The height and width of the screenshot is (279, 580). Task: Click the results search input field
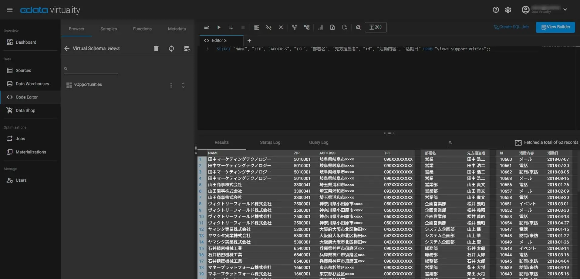[x=478, y=142]
